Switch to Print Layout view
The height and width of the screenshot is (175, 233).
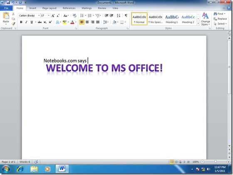(x=171, y=162)
